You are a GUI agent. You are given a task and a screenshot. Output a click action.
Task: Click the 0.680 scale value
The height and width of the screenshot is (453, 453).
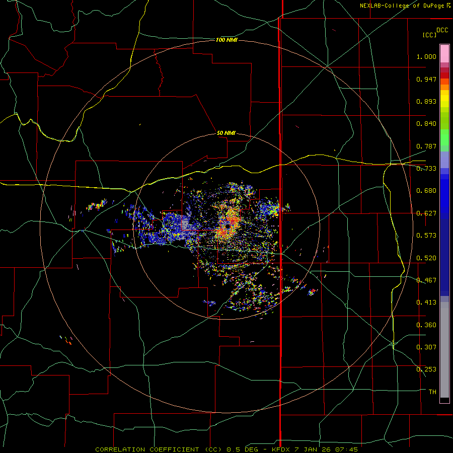click(x=426, y=190)
